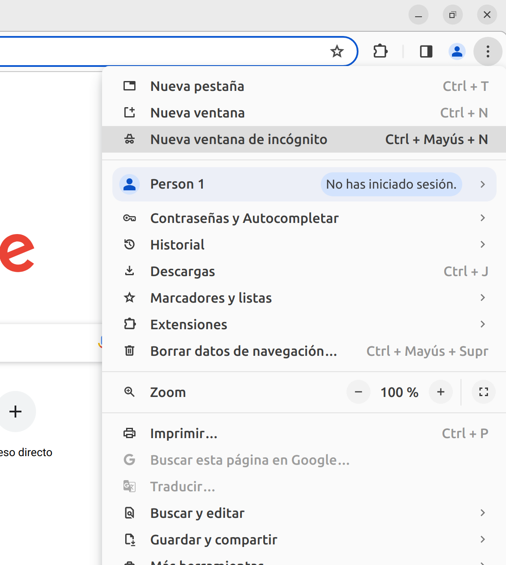Image resolution: width=506 pixels, height=565 pixels.
Task: Expand the Person 1 profile submenu
Action: (482, 184)
